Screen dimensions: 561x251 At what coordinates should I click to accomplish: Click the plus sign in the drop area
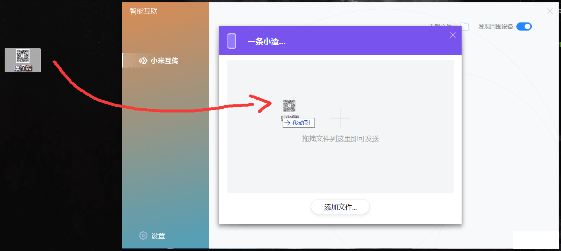pos(340,118)
